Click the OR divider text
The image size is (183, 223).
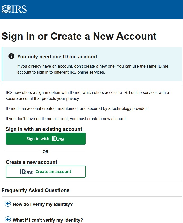click(46, 152)
